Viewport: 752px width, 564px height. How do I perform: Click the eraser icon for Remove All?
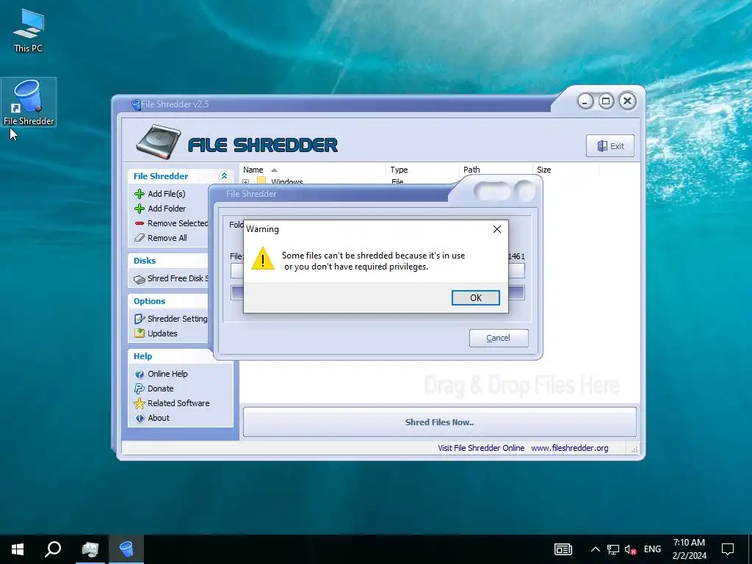(140, 238)
